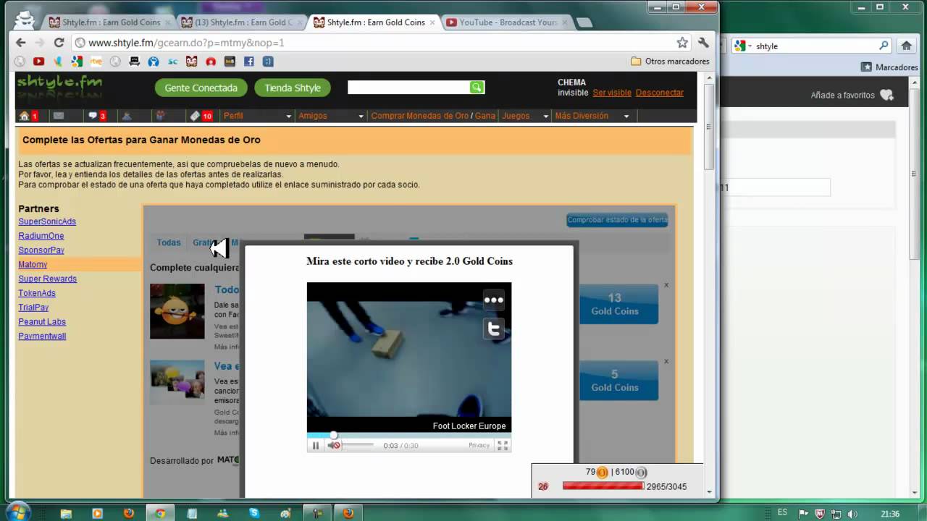Viewport: 927px width, 521px height.
Task: Open Windows Explorer from the taskbar
Action: (x=66, y=513)
